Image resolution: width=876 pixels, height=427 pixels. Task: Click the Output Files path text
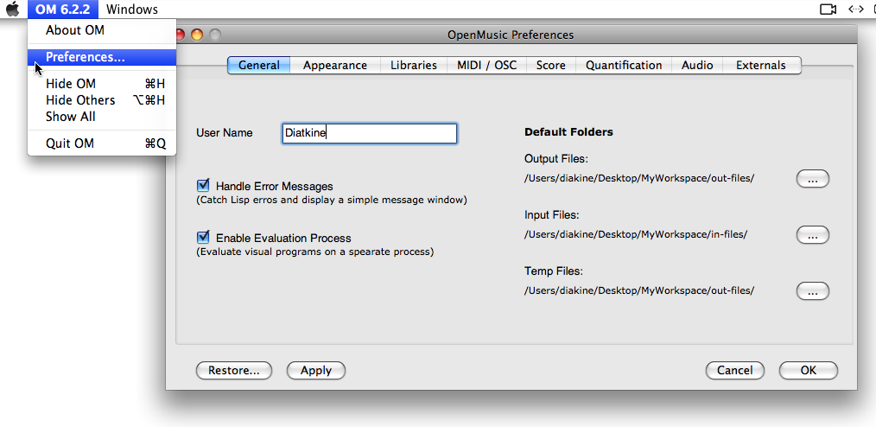(x=639, y=178)
